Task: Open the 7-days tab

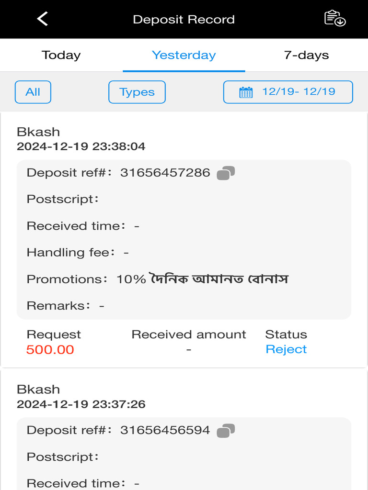Action: click(306, 55)
